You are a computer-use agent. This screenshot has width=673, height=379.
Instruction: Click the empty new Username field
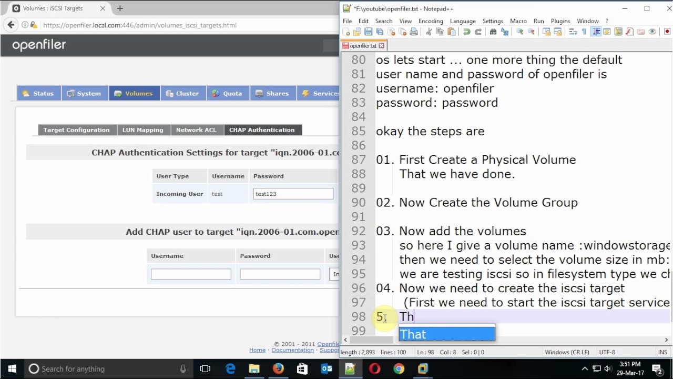(191, 274)
